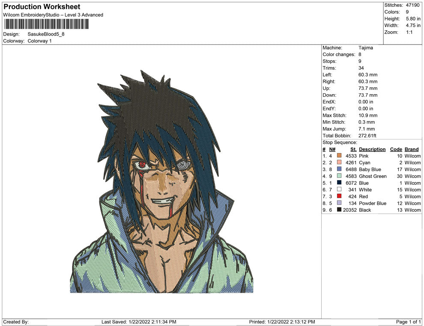Image resolution: width=424 pixels, height=326 pixels.
Task: Click the 'Baby Blue' description text
Action: pos(370,169)
